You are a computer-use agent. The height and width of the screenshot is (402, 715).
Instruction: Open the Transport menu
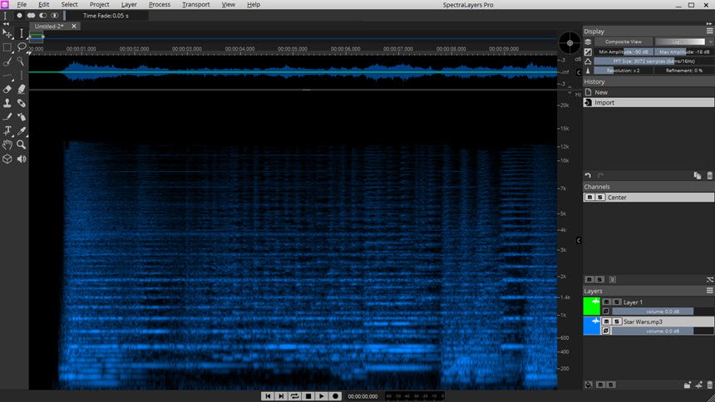click(196, 4)
